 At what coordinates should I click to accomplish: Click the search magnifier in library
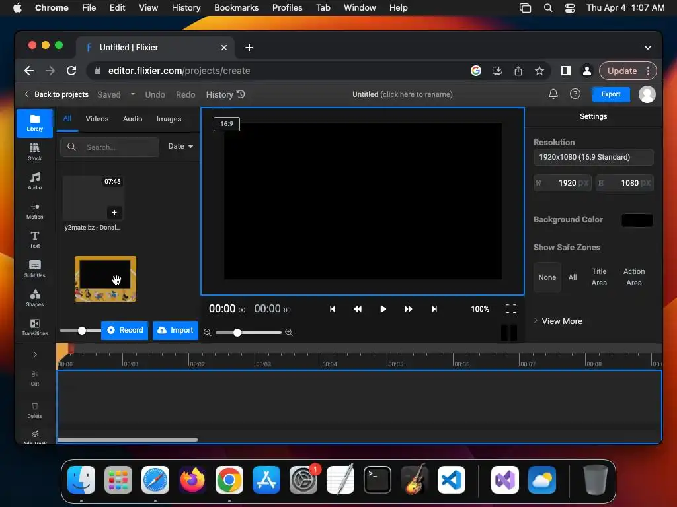click(x=71, y=147)
